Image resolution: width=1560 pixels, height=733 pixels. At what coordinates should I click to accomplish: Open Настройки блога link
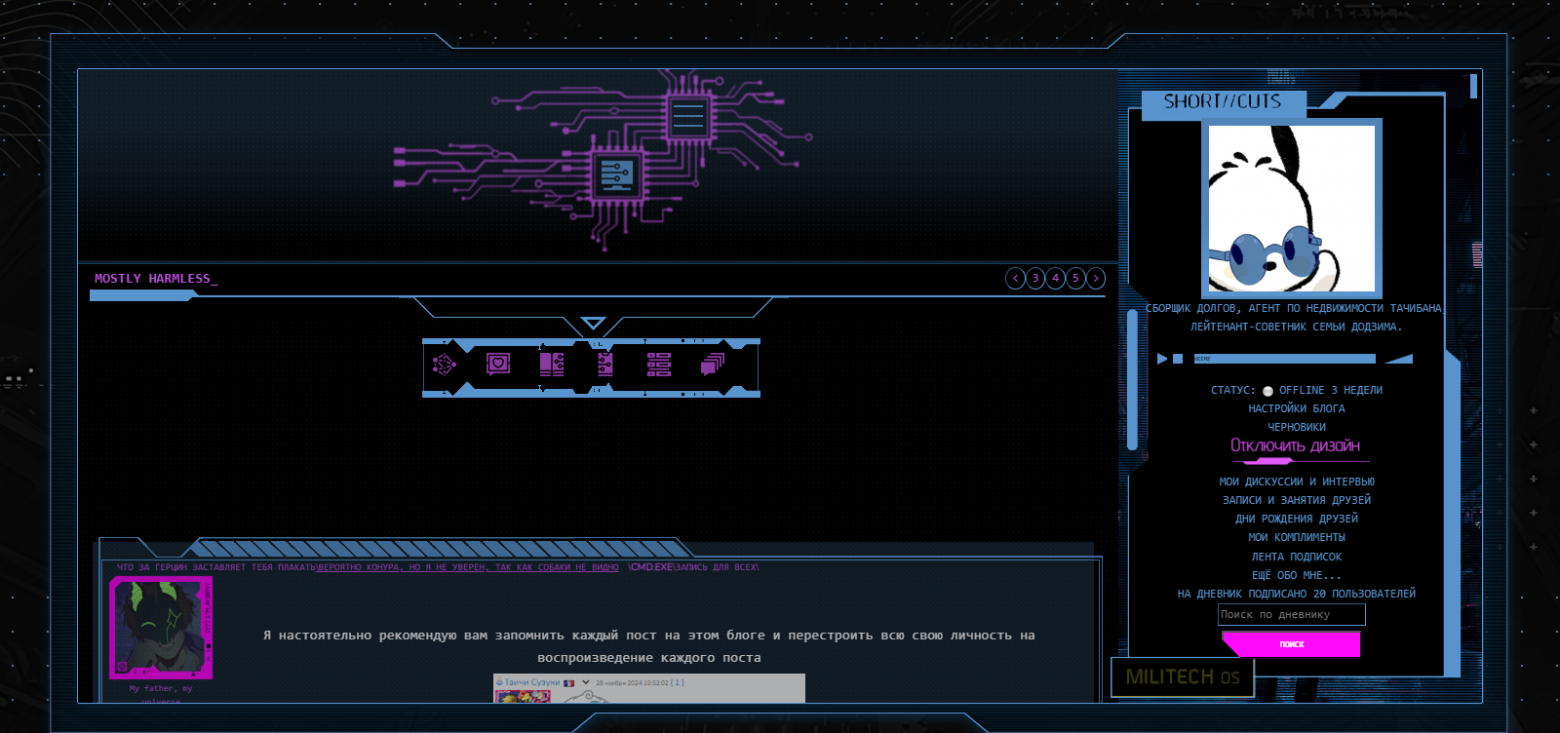click(1296, 408)
